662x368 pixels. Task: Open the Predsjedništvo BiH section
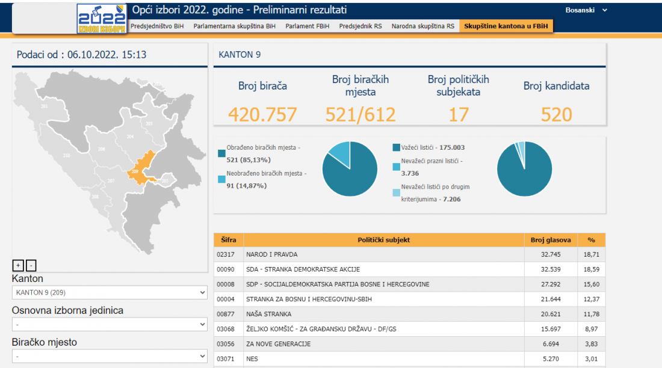[x=158, y=26]
